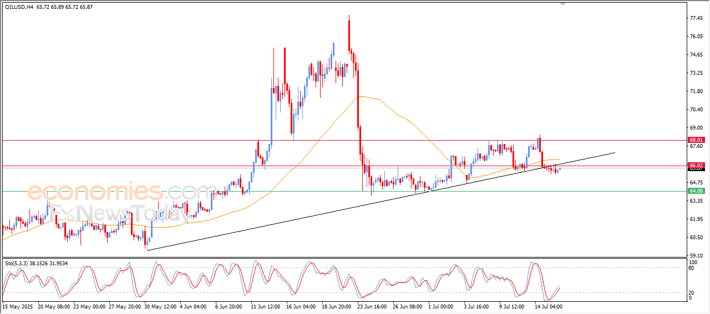The image size is (710, 314).
Task: Click the 23 Jun 16:00 date label
Action: click(373, 306)
